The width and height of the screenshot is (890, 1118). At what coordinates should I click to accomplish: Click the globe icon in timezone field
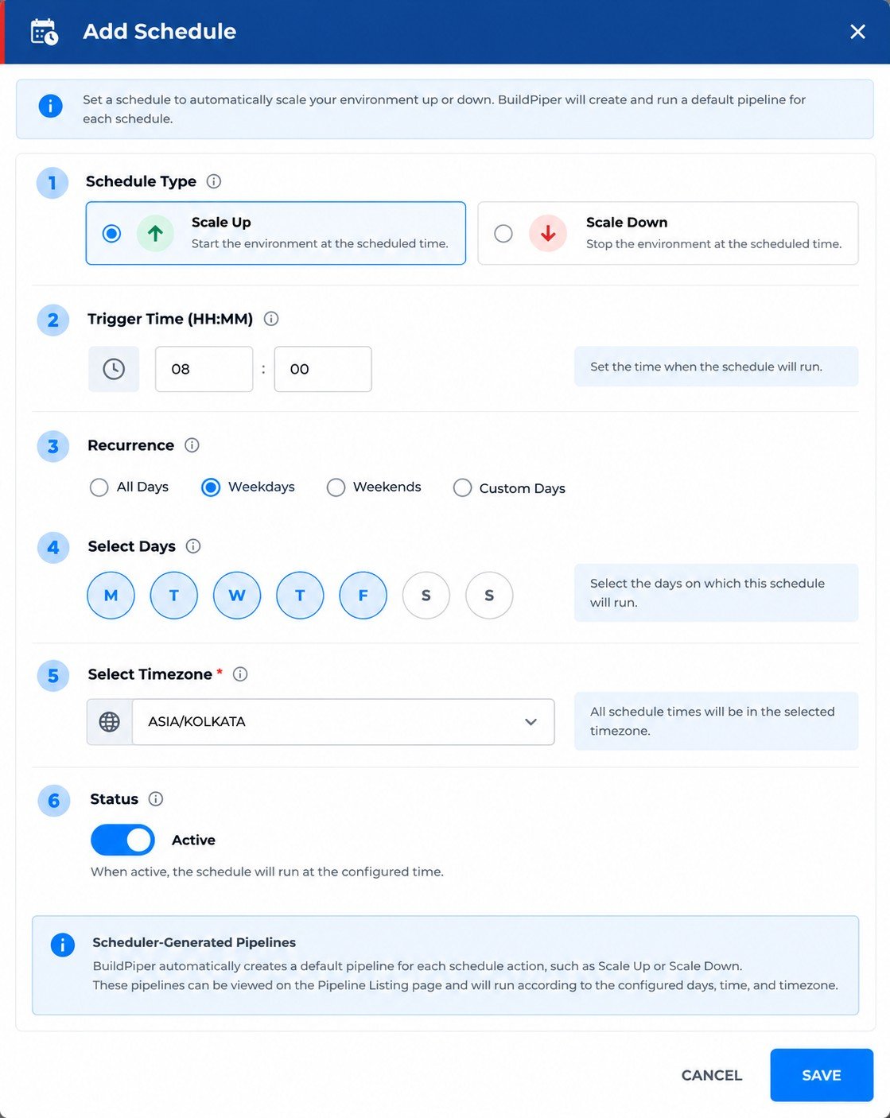point(110,722)
